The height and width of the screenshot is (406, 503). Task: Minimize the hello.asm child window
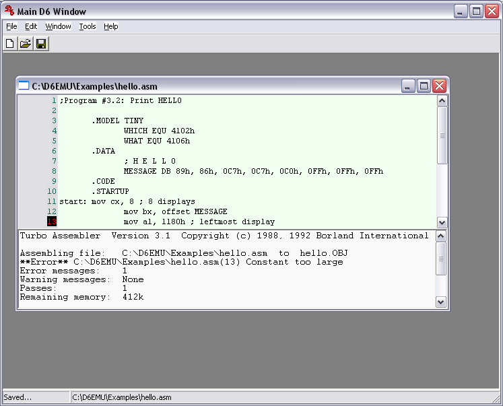click(409, 86)
